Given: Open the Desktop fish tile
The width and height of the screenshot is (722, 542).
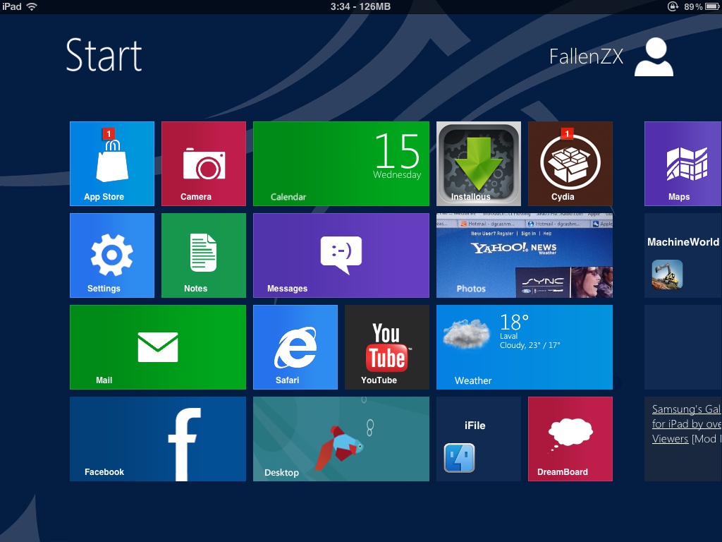Looking at the screenshot, I should (x=341, y=439).
